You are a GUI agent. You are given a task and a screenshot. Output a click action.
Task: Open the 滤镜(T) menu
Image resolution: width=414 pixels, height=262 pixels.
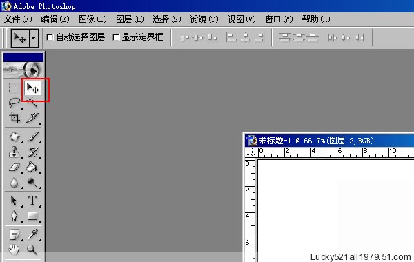pyautogui.click(x=204, y=19)
